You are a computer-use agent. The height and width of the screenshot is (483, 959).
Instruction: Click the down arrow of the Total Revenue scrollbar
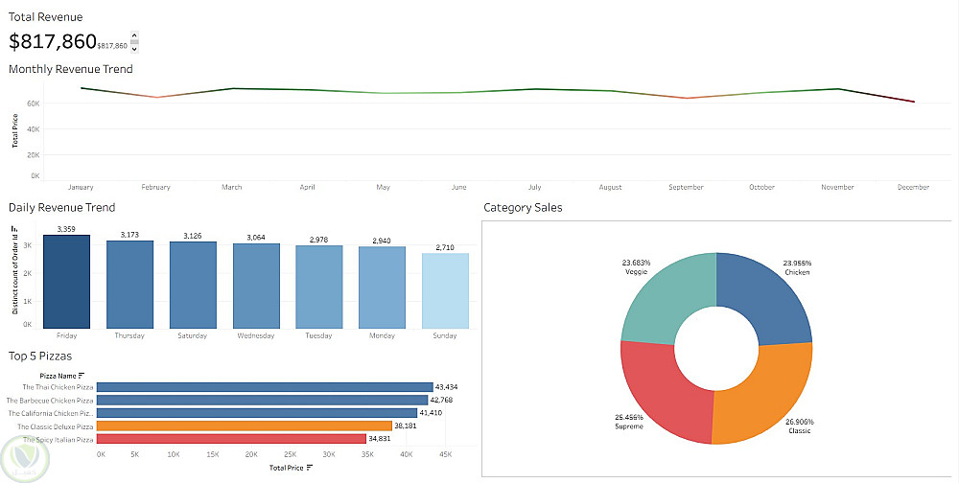click(x=134, y=50)
